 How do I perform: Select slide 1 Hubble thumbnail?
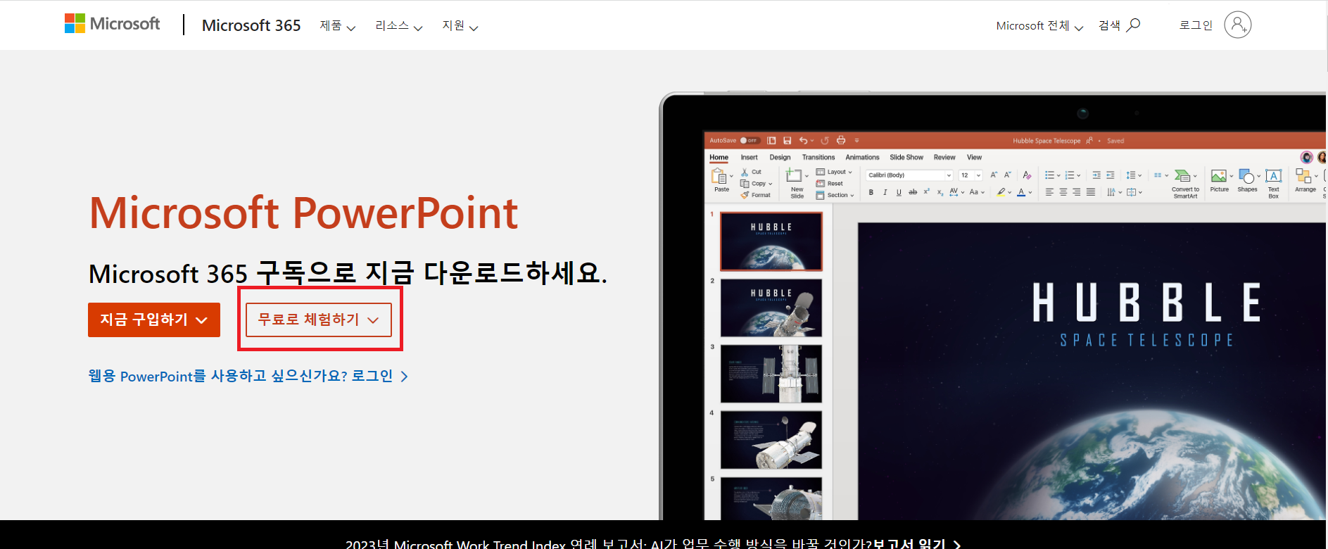tap(771, 241)
